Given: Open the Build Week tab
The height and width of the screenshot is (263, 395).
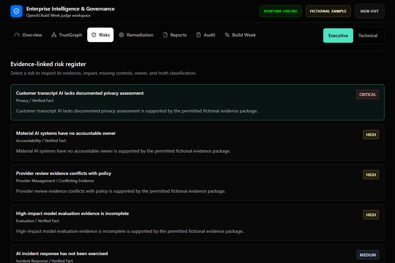Looking at the screenshot, I should (240, 35).
